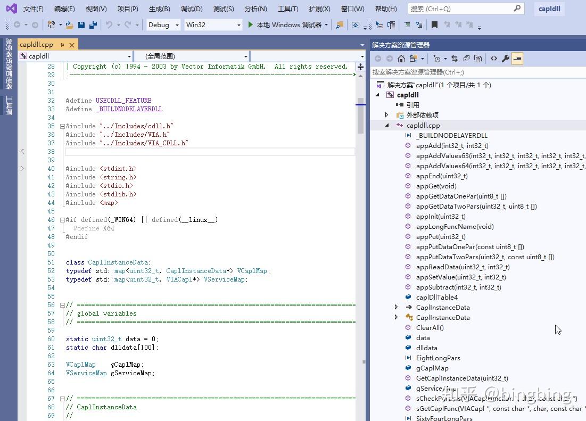Viewport: 586px width, 421px height.
Task: Select appAdd(int32_t, int32_t) in Solution Explorer
Action: pos(452,145)
